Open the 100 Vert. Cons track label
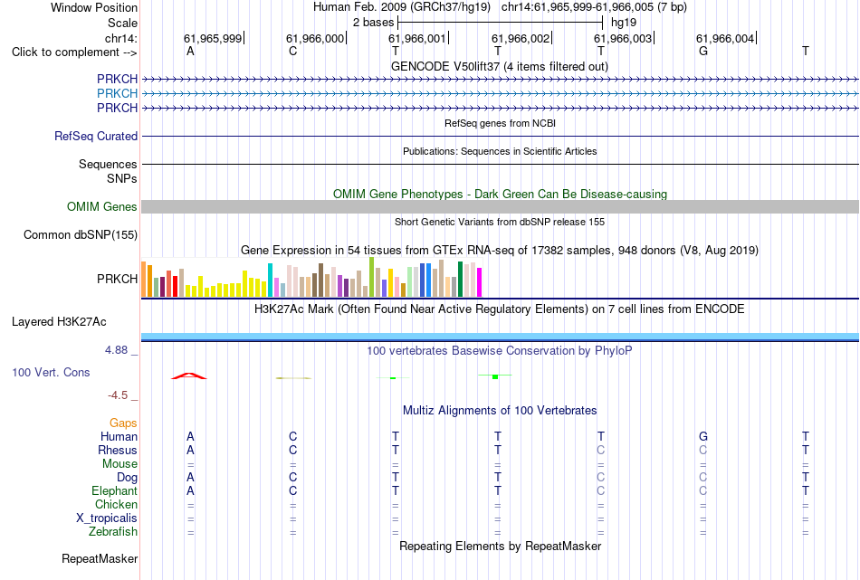Screen dimensions: 860x580 [51, 372]
